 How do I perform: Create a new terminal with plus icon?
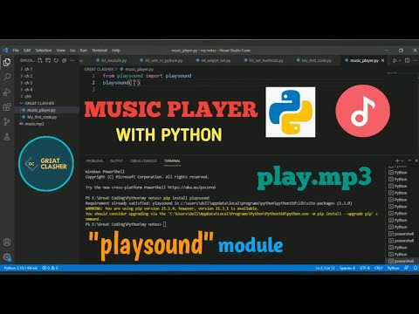click(397, 160)
